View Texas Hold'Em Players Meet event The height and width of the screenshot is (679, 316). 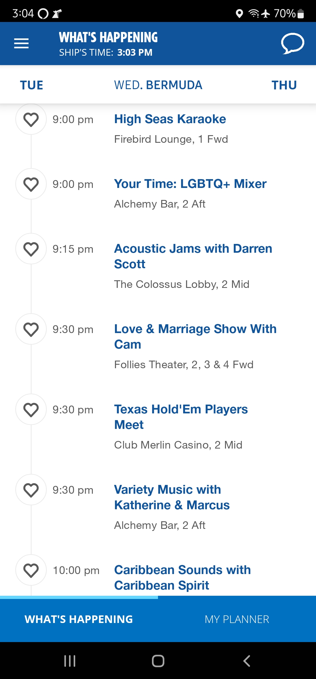pos(181,417)
